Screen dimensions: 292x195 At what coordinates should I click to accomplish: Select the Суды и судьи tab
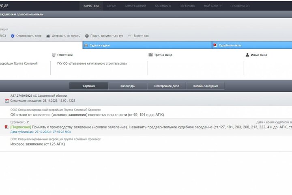tap(147, 45)
